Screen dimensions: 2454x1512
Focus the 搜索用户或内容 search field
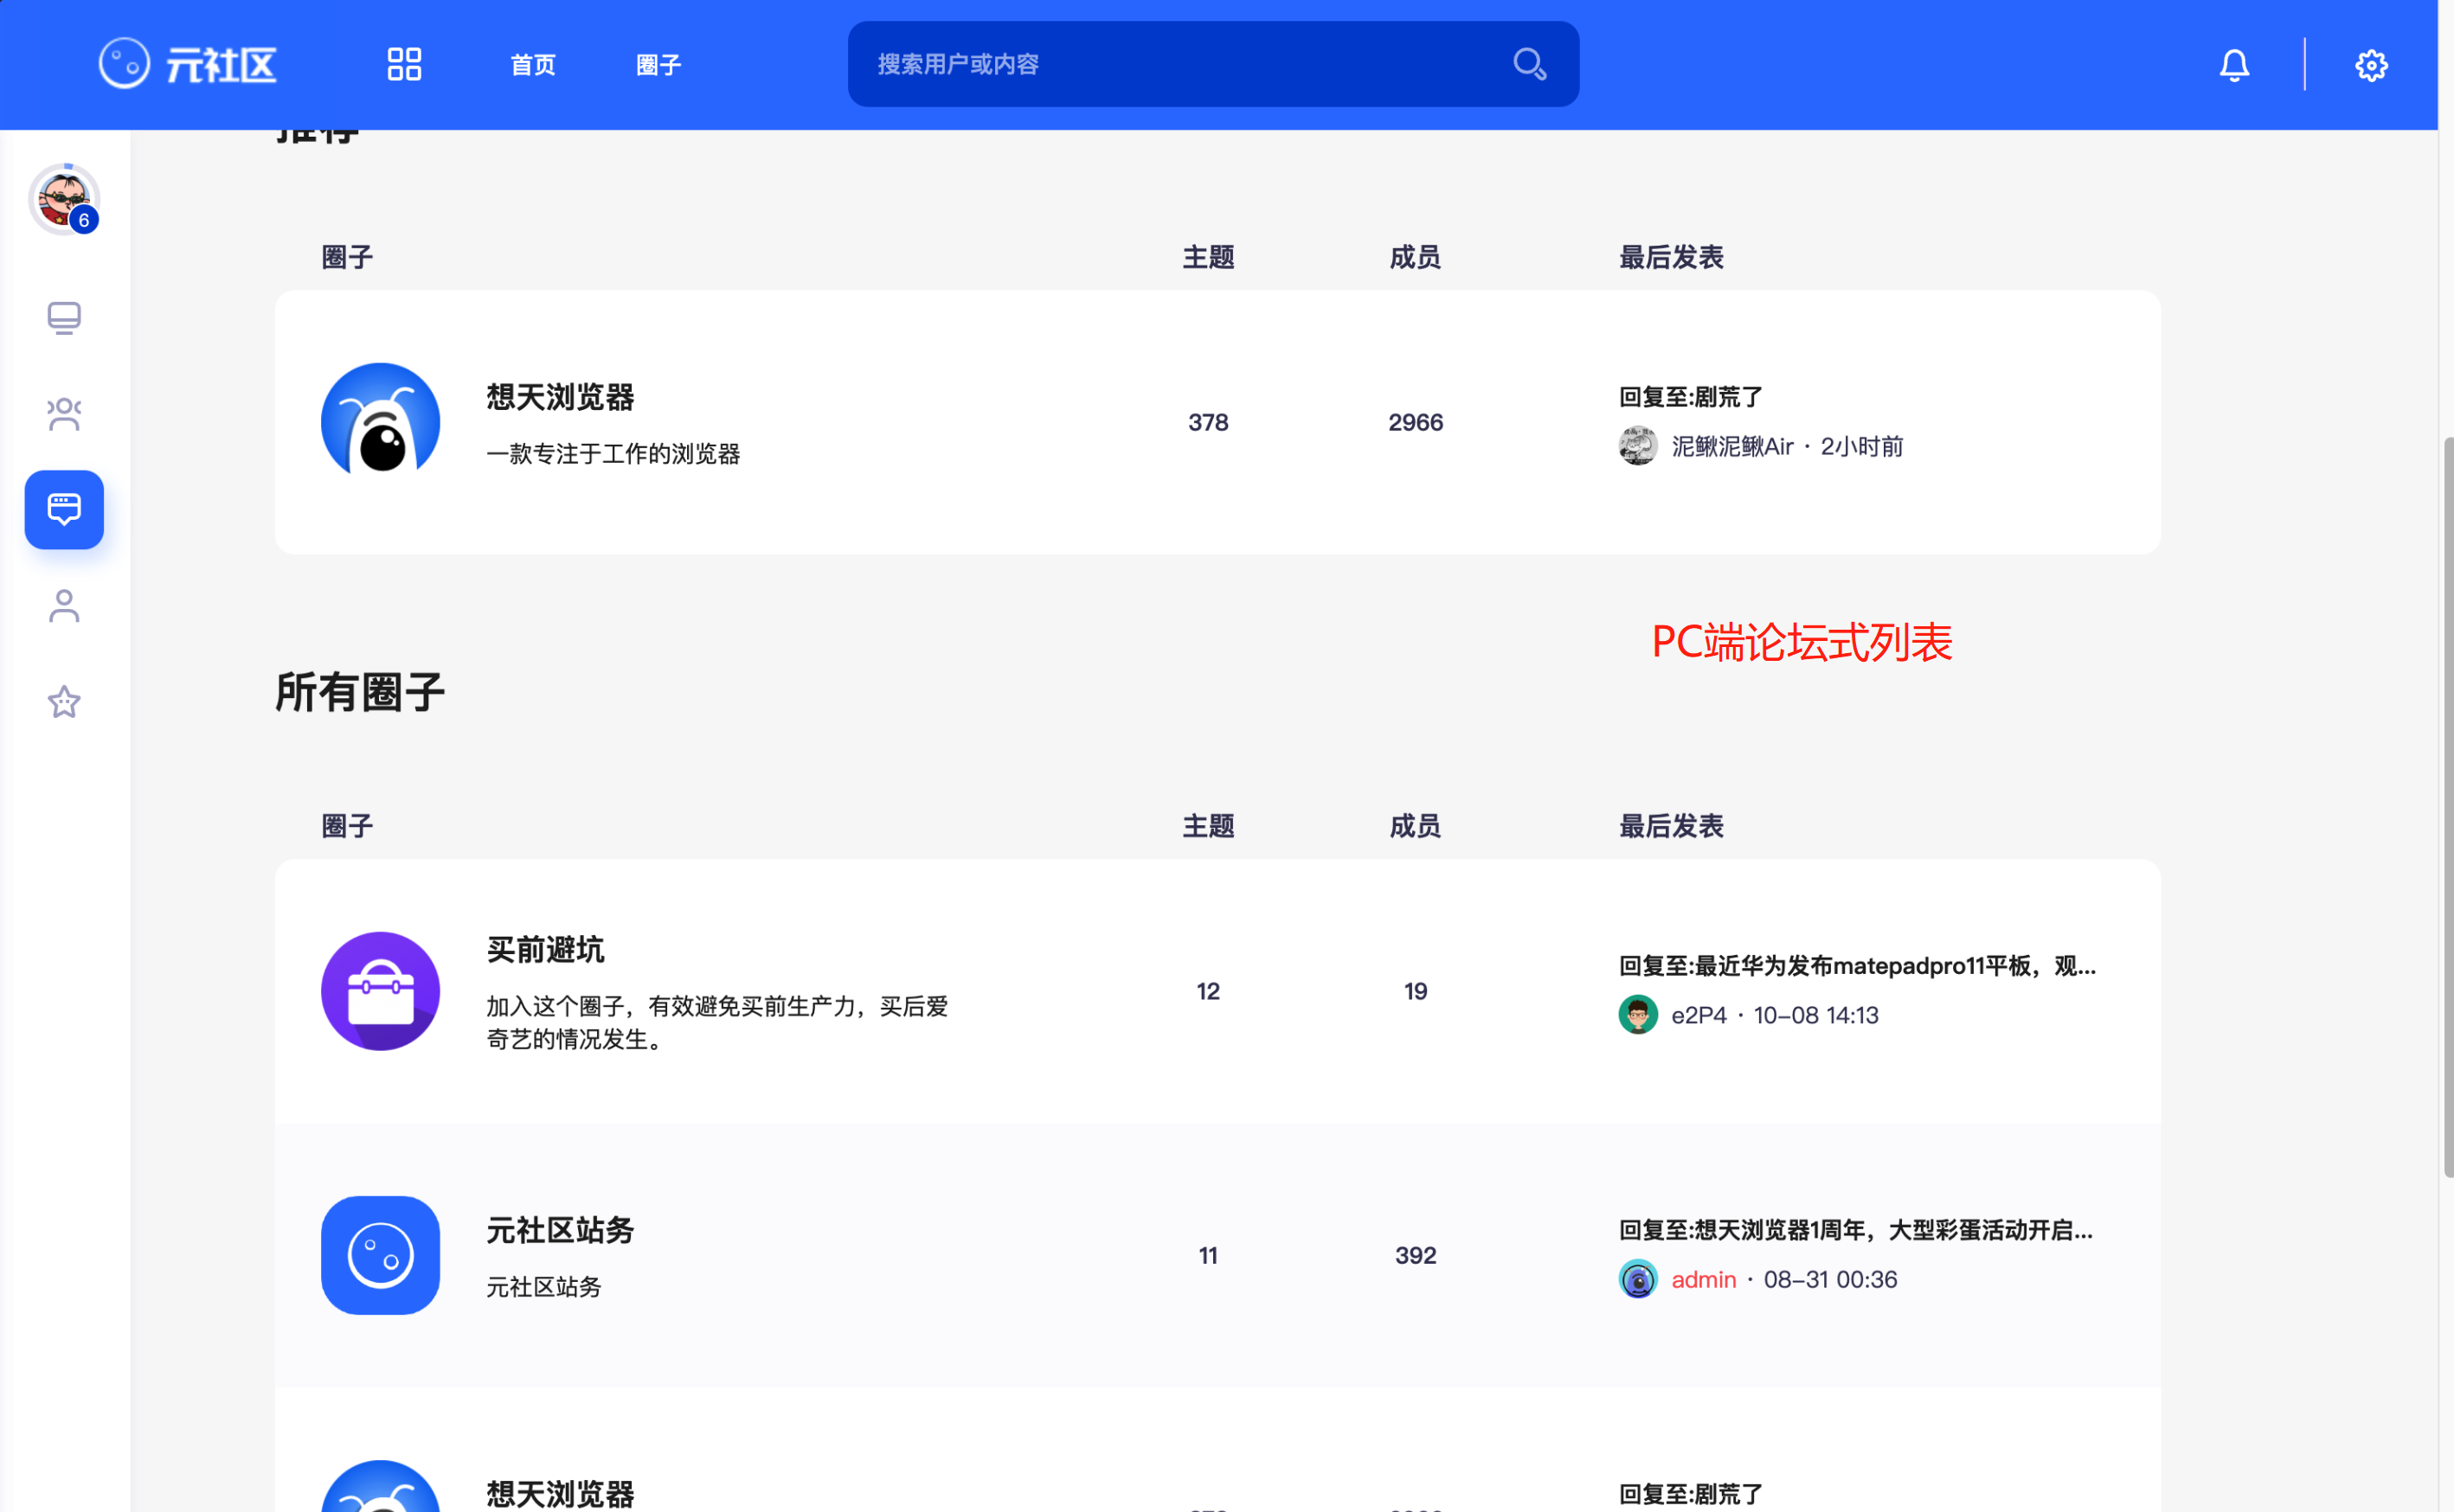(1213, 64)
